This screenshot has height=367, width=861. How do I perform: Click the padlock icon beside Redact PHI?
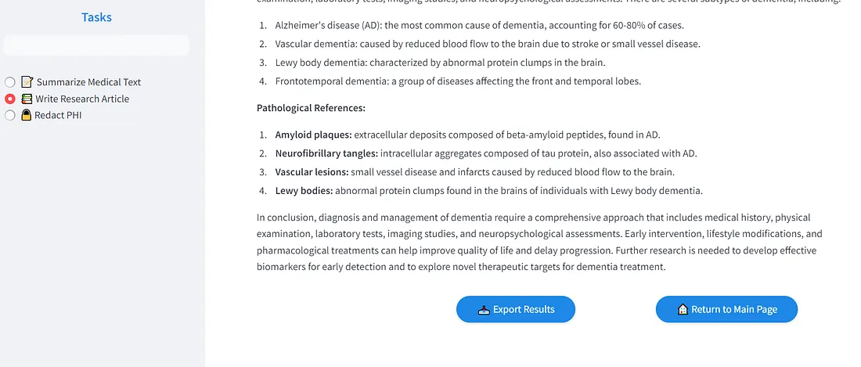27,116
